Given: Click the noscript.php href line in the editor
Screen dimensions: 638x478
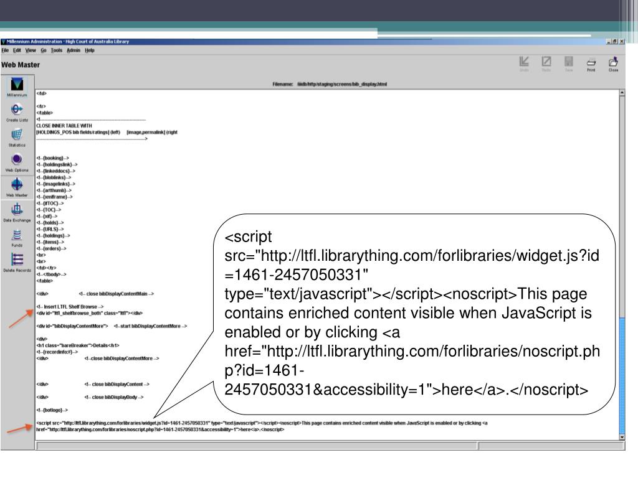Looking at the screenshot, I should coord(160,429).
